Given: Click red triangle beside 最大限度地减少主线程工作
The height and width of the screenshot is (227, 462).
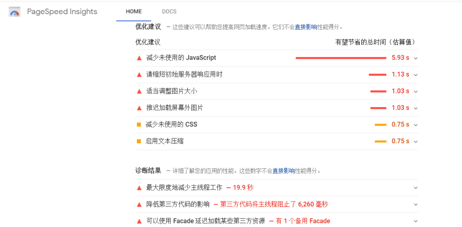Looking at the screenshot, I should (139, 187).
